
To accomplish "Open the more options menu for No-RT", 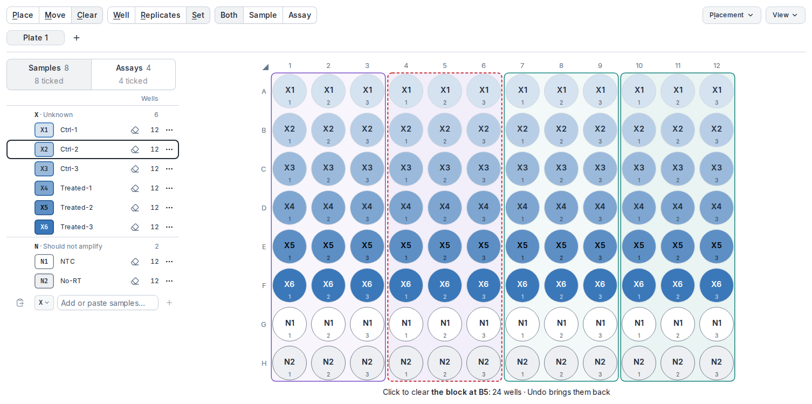I will tap(169, 281).
